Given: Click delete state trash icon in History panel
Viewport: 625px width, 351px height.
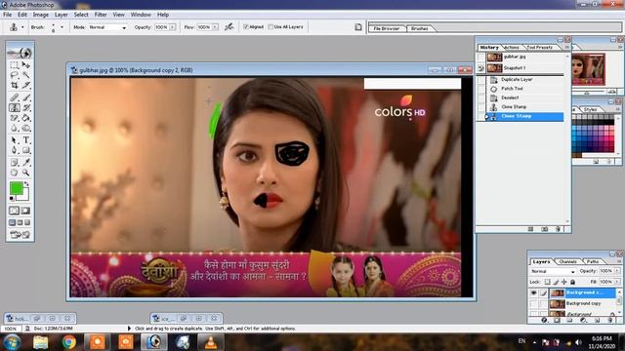Looking at the screenshot, I should click(x=558, y=229).
